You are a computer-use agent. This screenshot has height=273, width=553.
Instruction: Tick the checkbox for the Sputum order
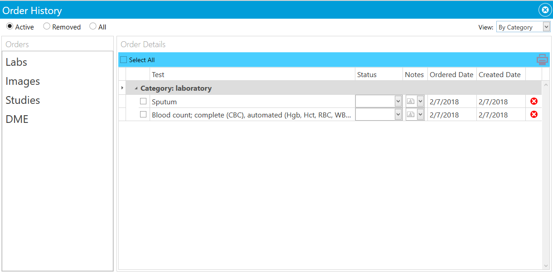pos(143,101)
